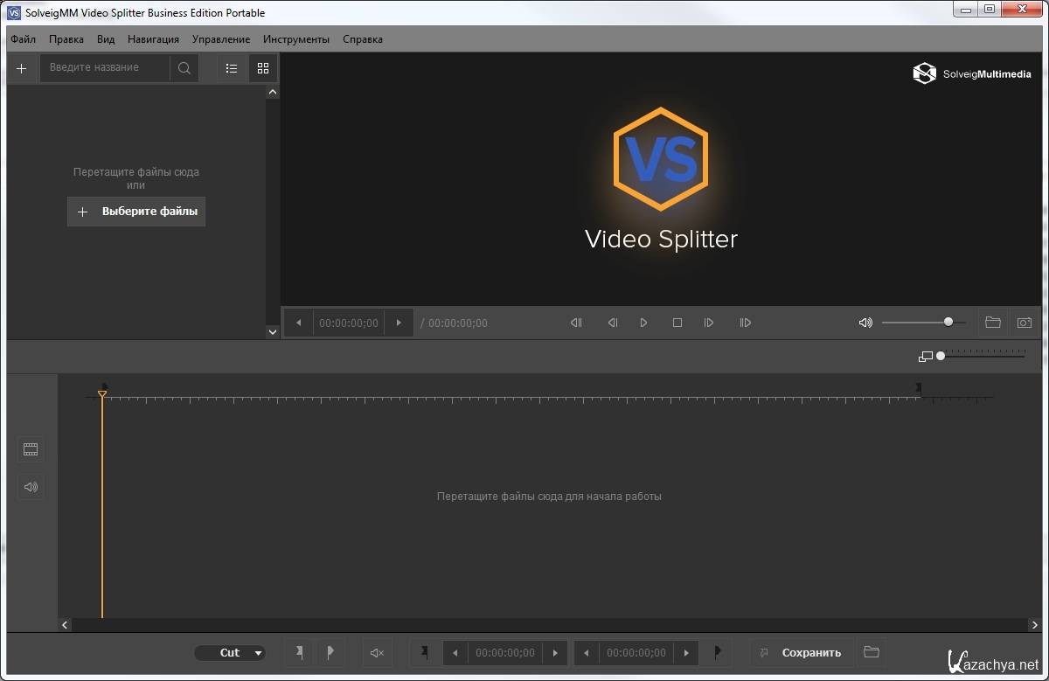Open the Файл menu
This screenshot has height=681, width=1049.
[24, 39]
